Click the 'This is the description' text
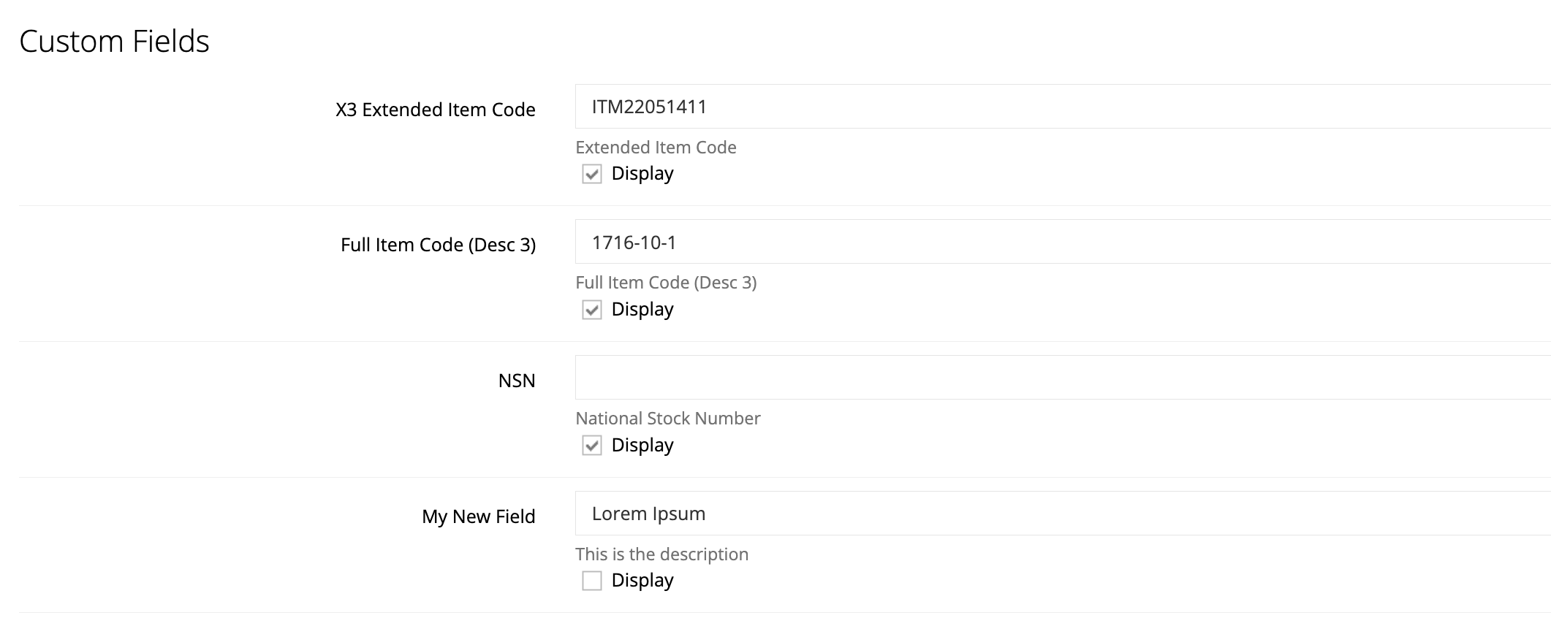 (662, 554)
